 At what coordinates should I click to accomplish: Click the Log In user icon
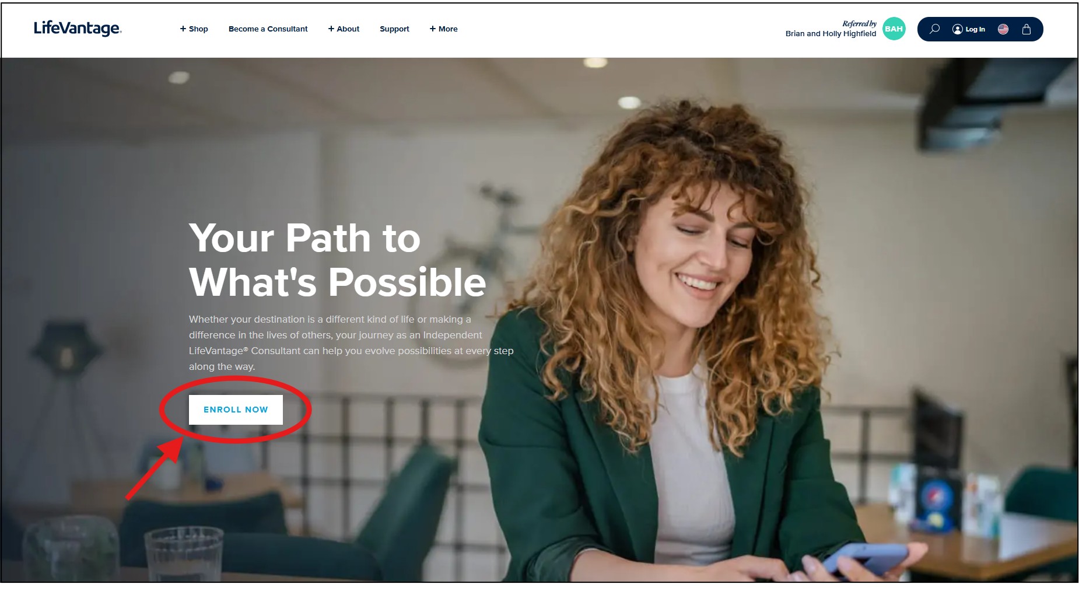click(x=957, y=29)
